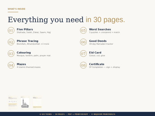Open the tracker grid page thumbnail
Image resolution: width=155 pixels, height=116 pixels.
click(x=37, y=102)
